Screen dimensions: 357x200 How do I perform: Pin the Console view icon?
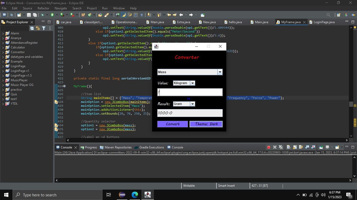click(321, 147)
